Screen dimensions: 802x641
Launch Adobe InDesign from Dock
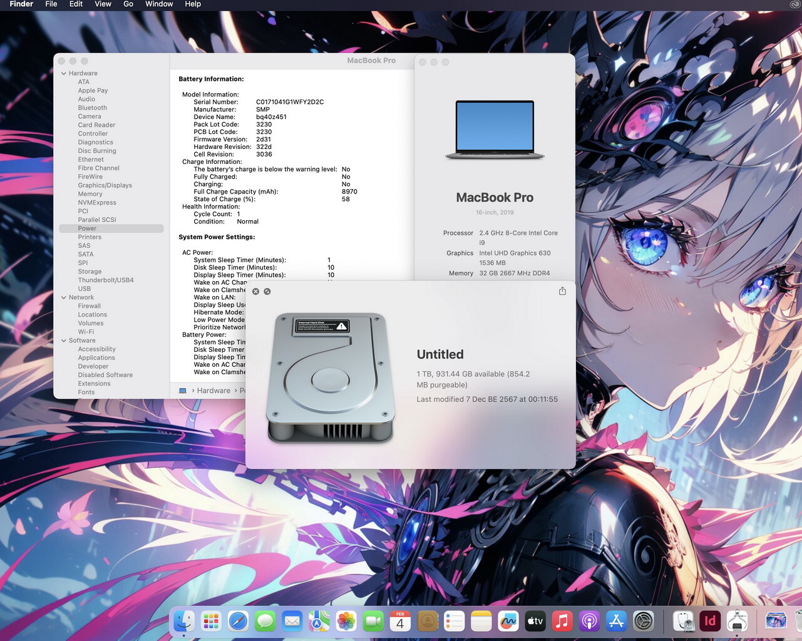711,621
